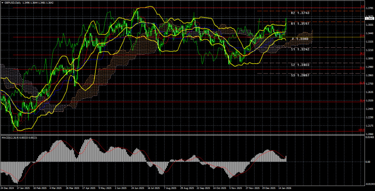The width and height of the screenshot is (375, 191).
Task: Click the S2 1.3033 support label
Action: pos(300,65)
